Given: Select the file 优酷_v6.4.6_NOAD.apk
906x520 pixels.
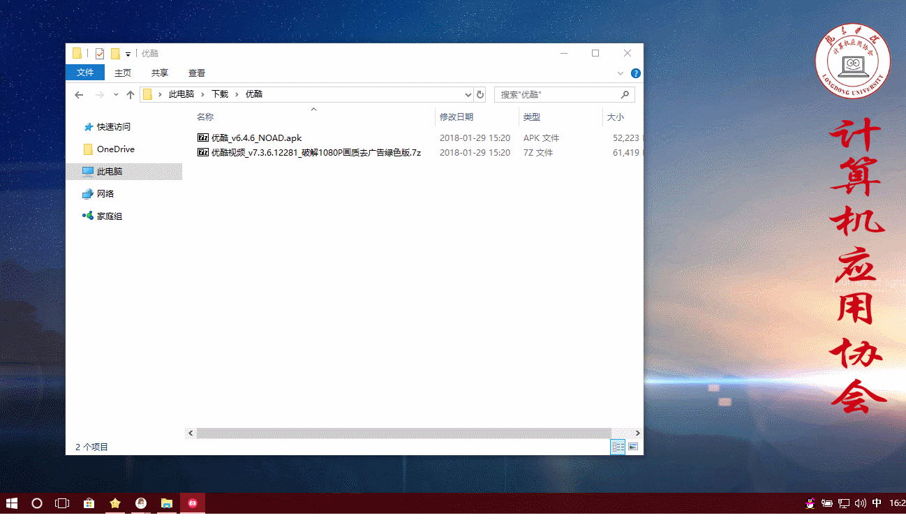Looking at the screenshot, I should point(256,138).
